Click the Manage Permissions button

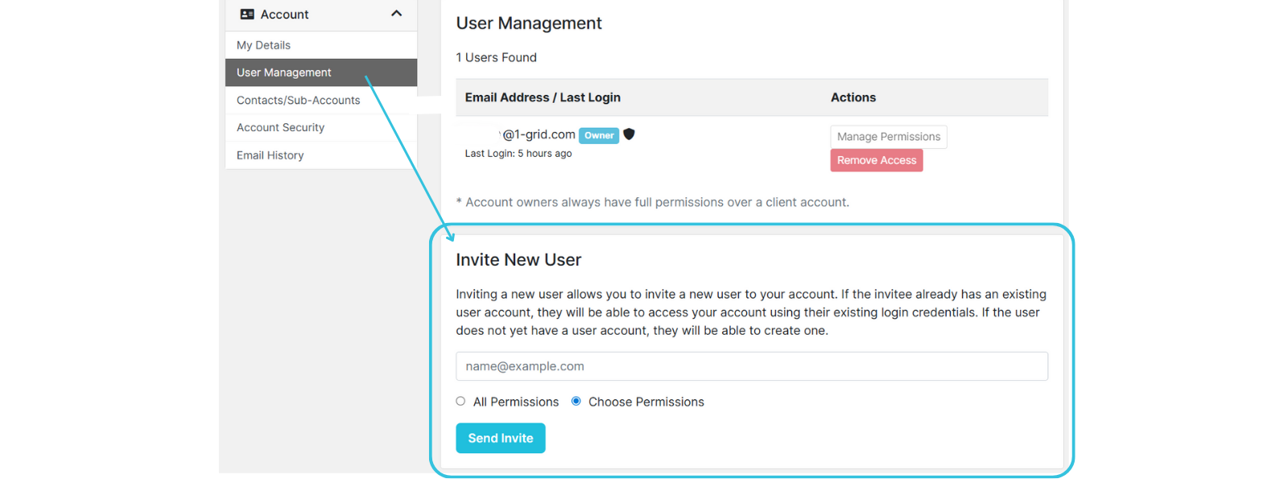889,137
